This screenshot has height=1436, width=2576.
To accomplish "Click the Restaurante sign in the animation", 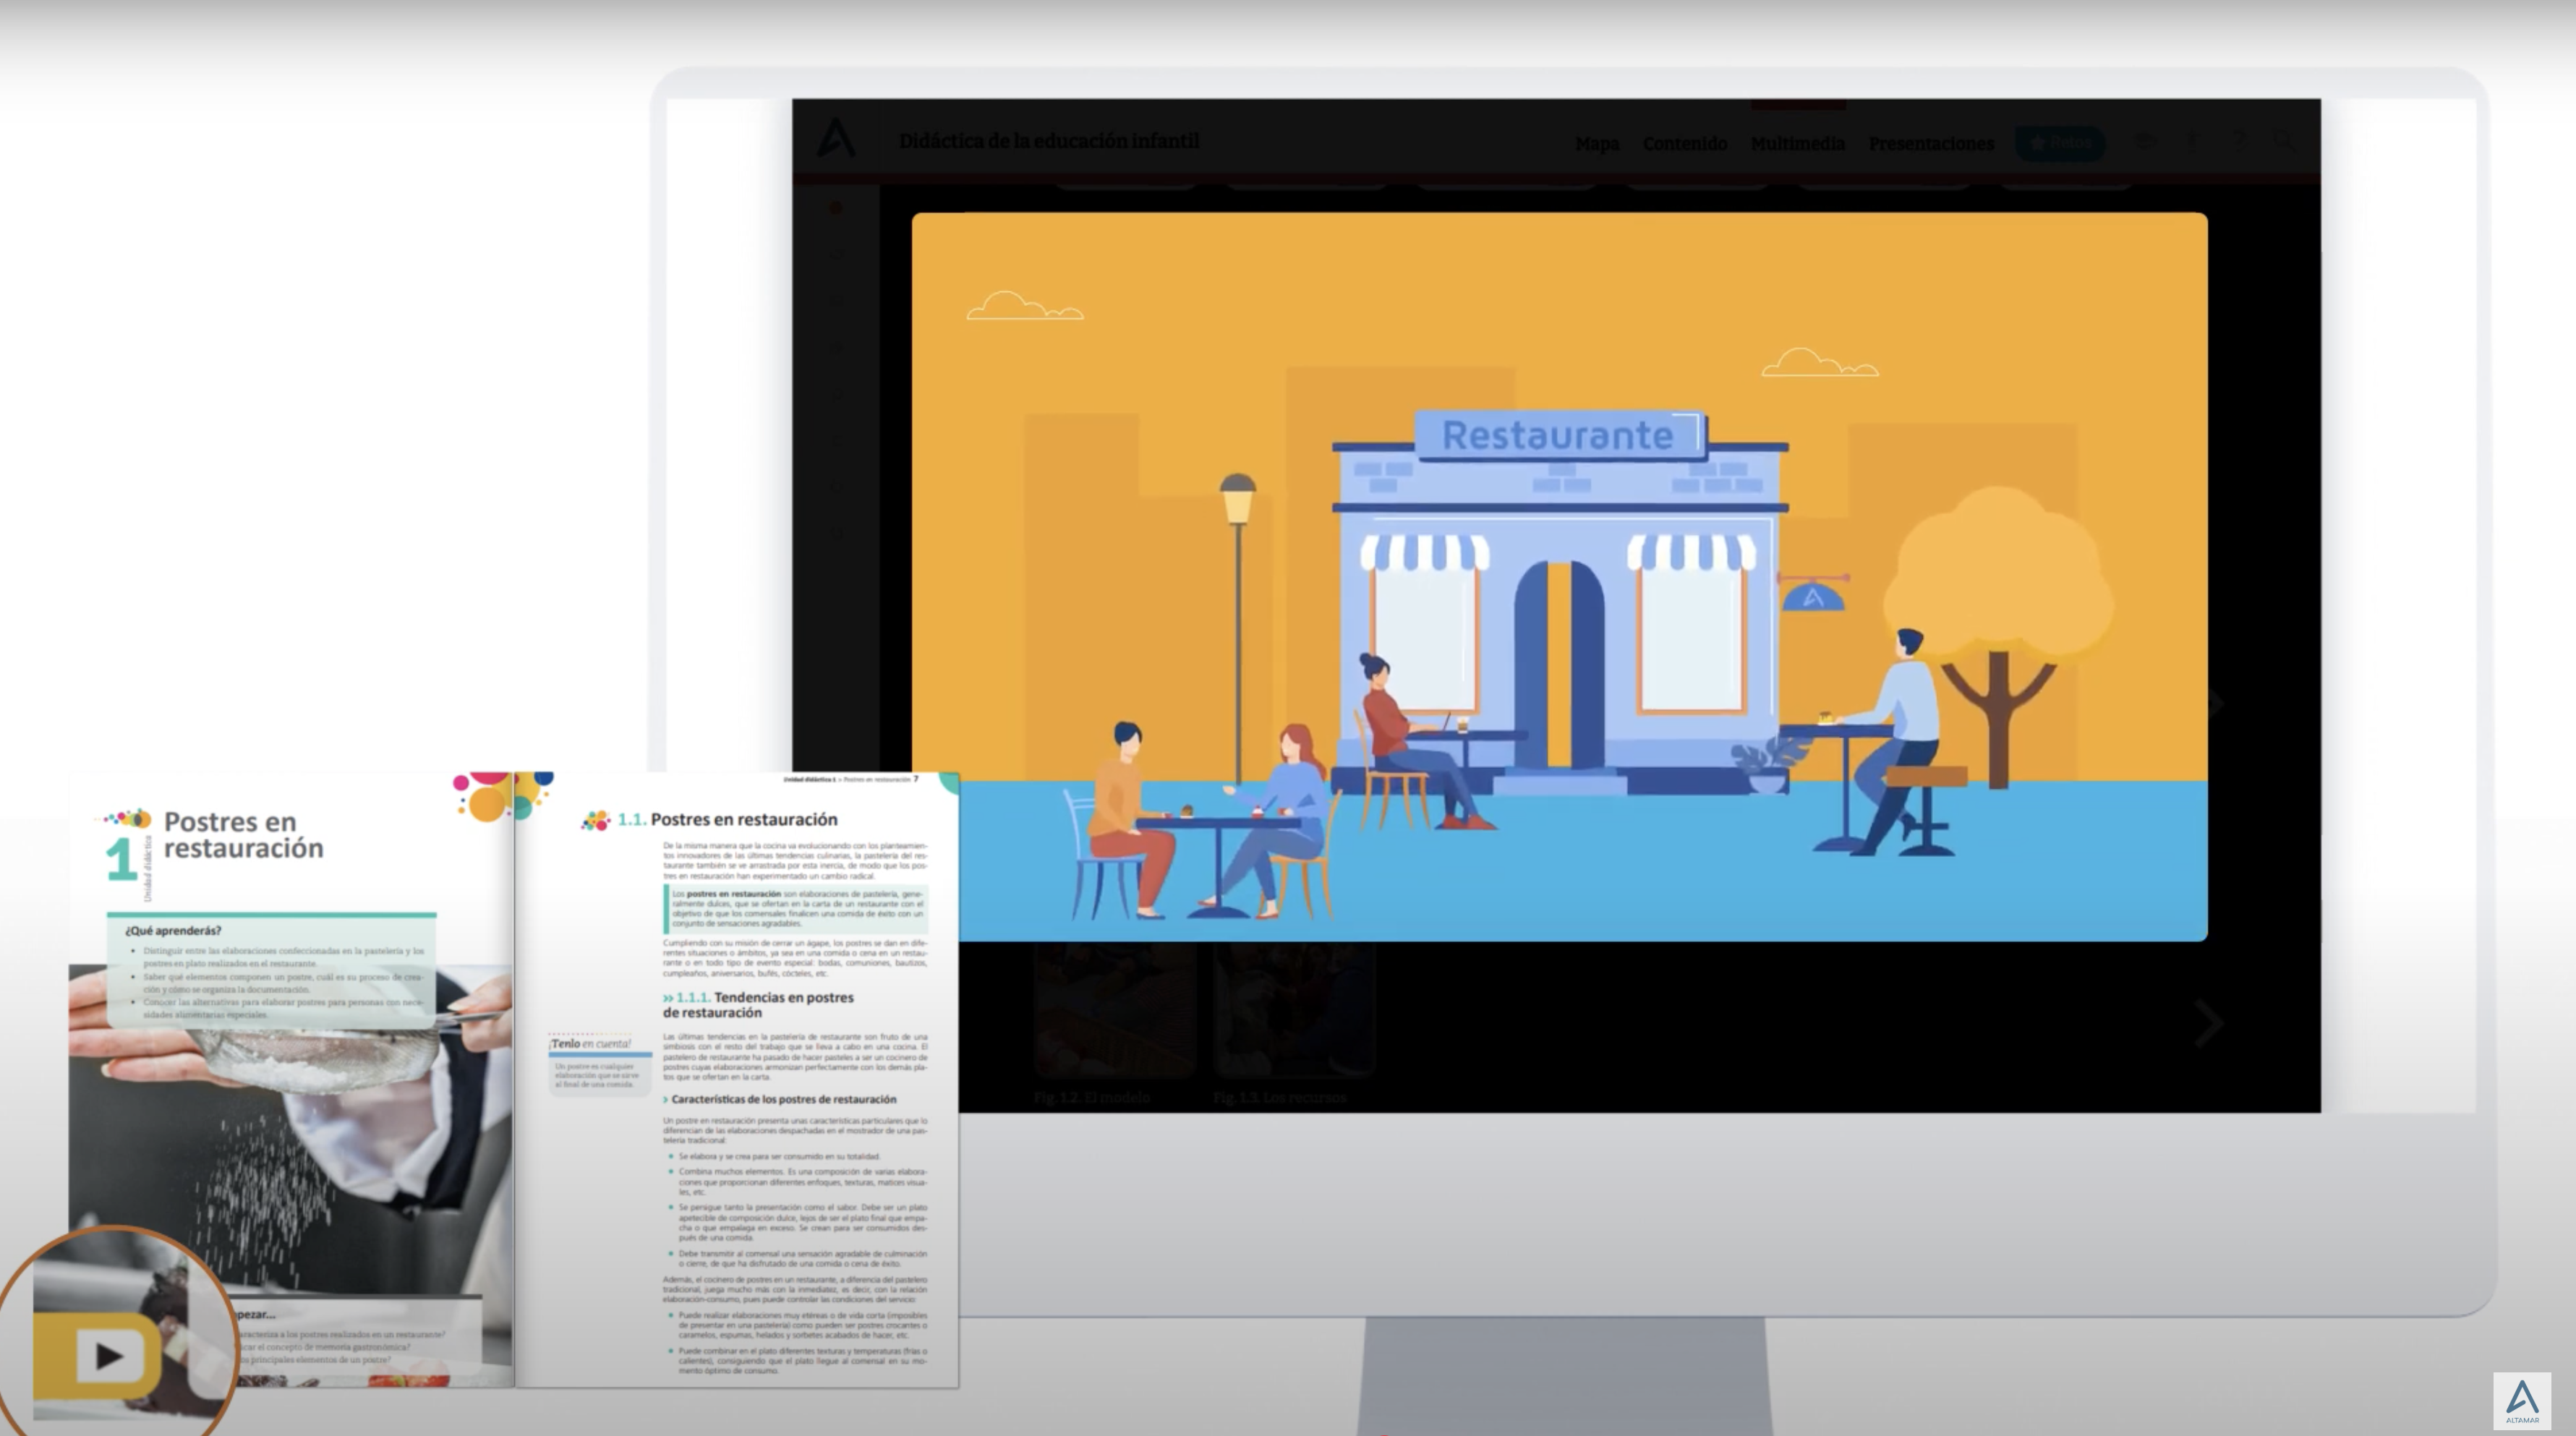I will coord(1557,435).
